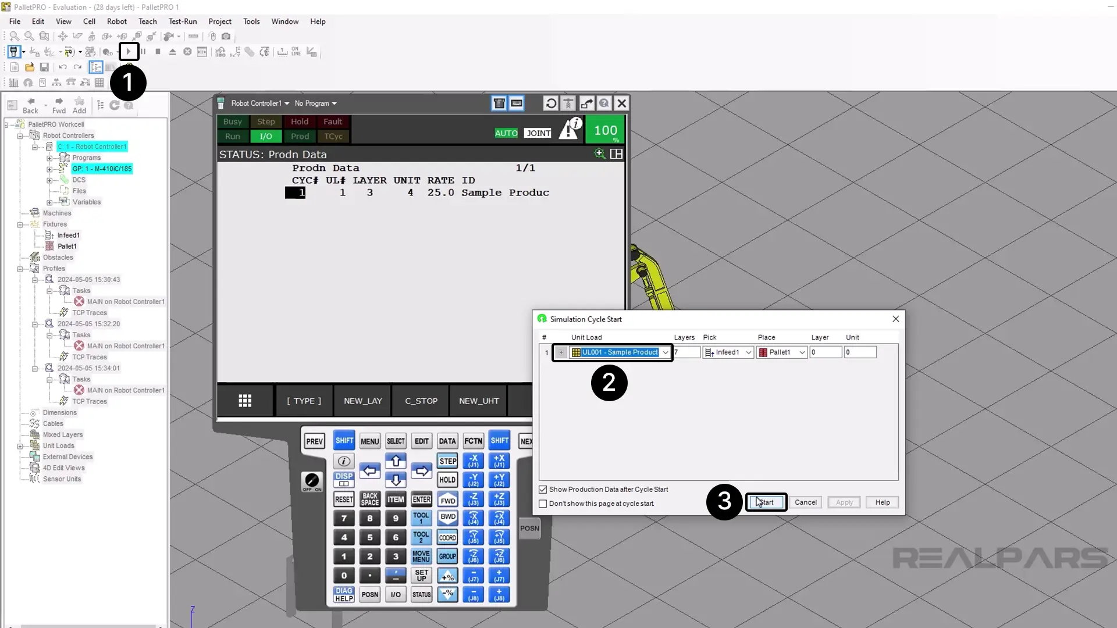
Task: Stop the simulation with the square stop icon
Action: [158, 52]
